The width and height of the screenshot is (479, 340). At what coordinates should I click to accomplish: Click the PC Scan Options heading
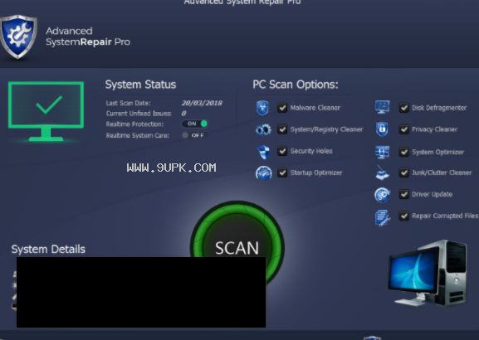pos(296,85)
